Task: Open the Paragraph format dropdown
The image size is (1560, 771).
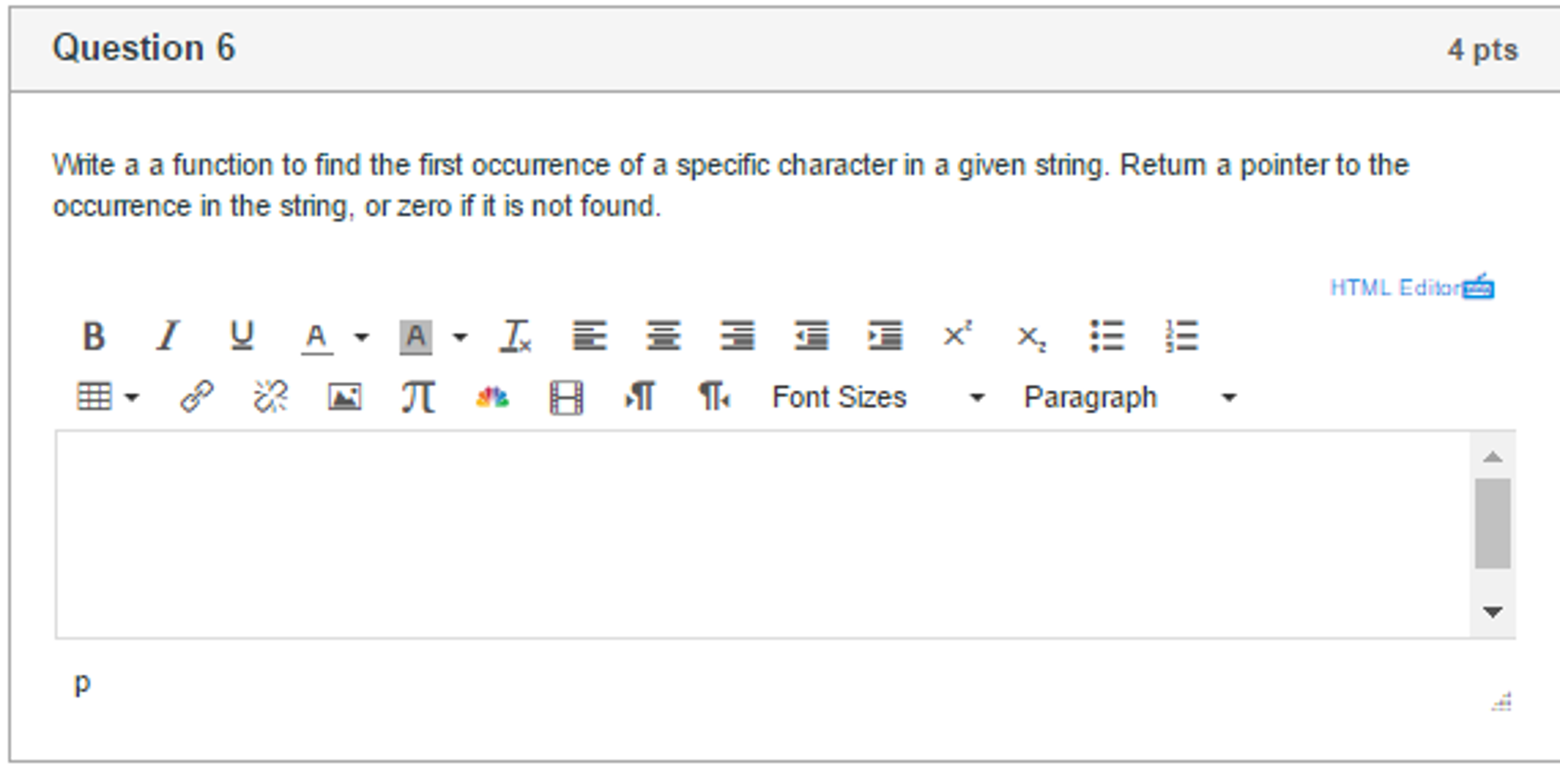Action: 1090,396
